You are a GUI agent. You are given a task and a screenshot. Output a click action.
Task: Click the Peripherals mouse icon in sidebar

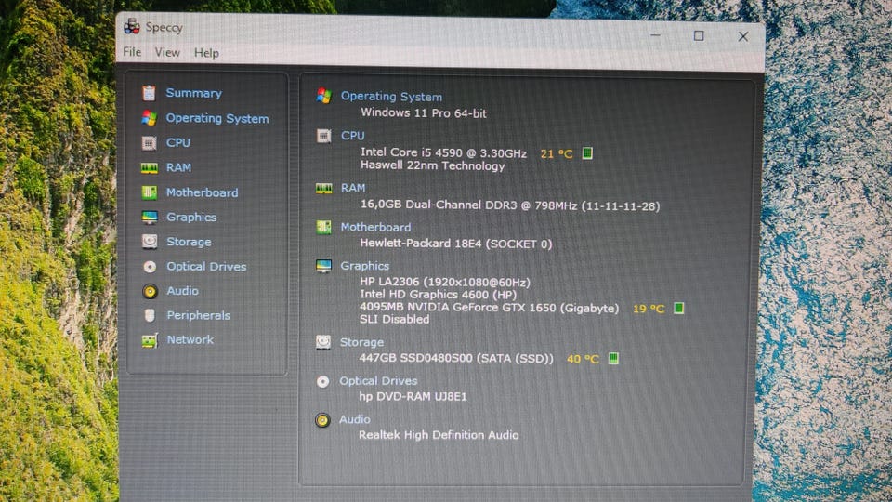point(150,315)
